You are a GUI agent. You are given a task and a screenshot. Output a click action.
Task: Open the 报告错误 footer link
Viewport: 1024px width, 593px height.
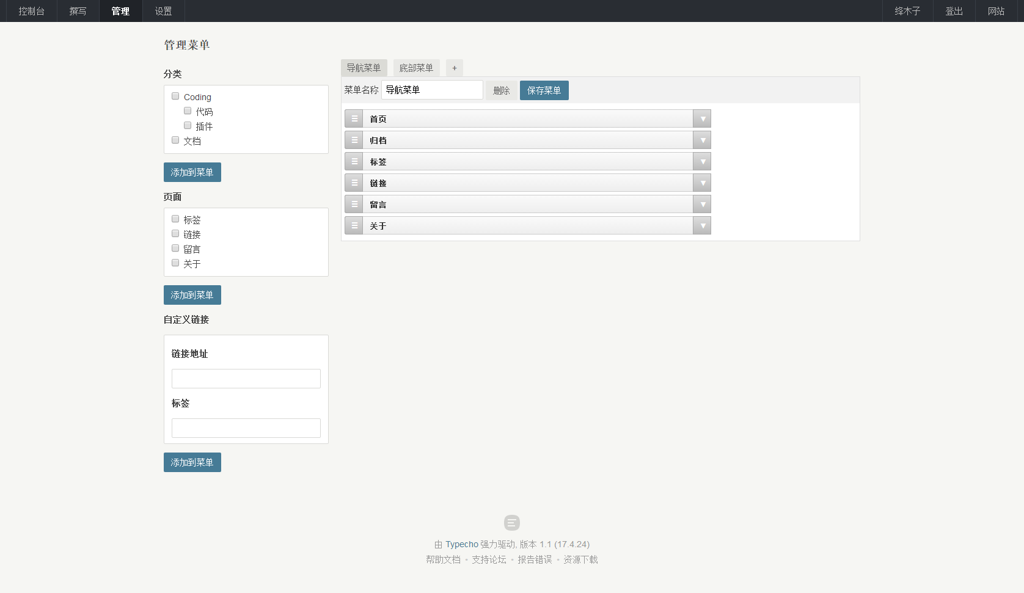(535, 559)
